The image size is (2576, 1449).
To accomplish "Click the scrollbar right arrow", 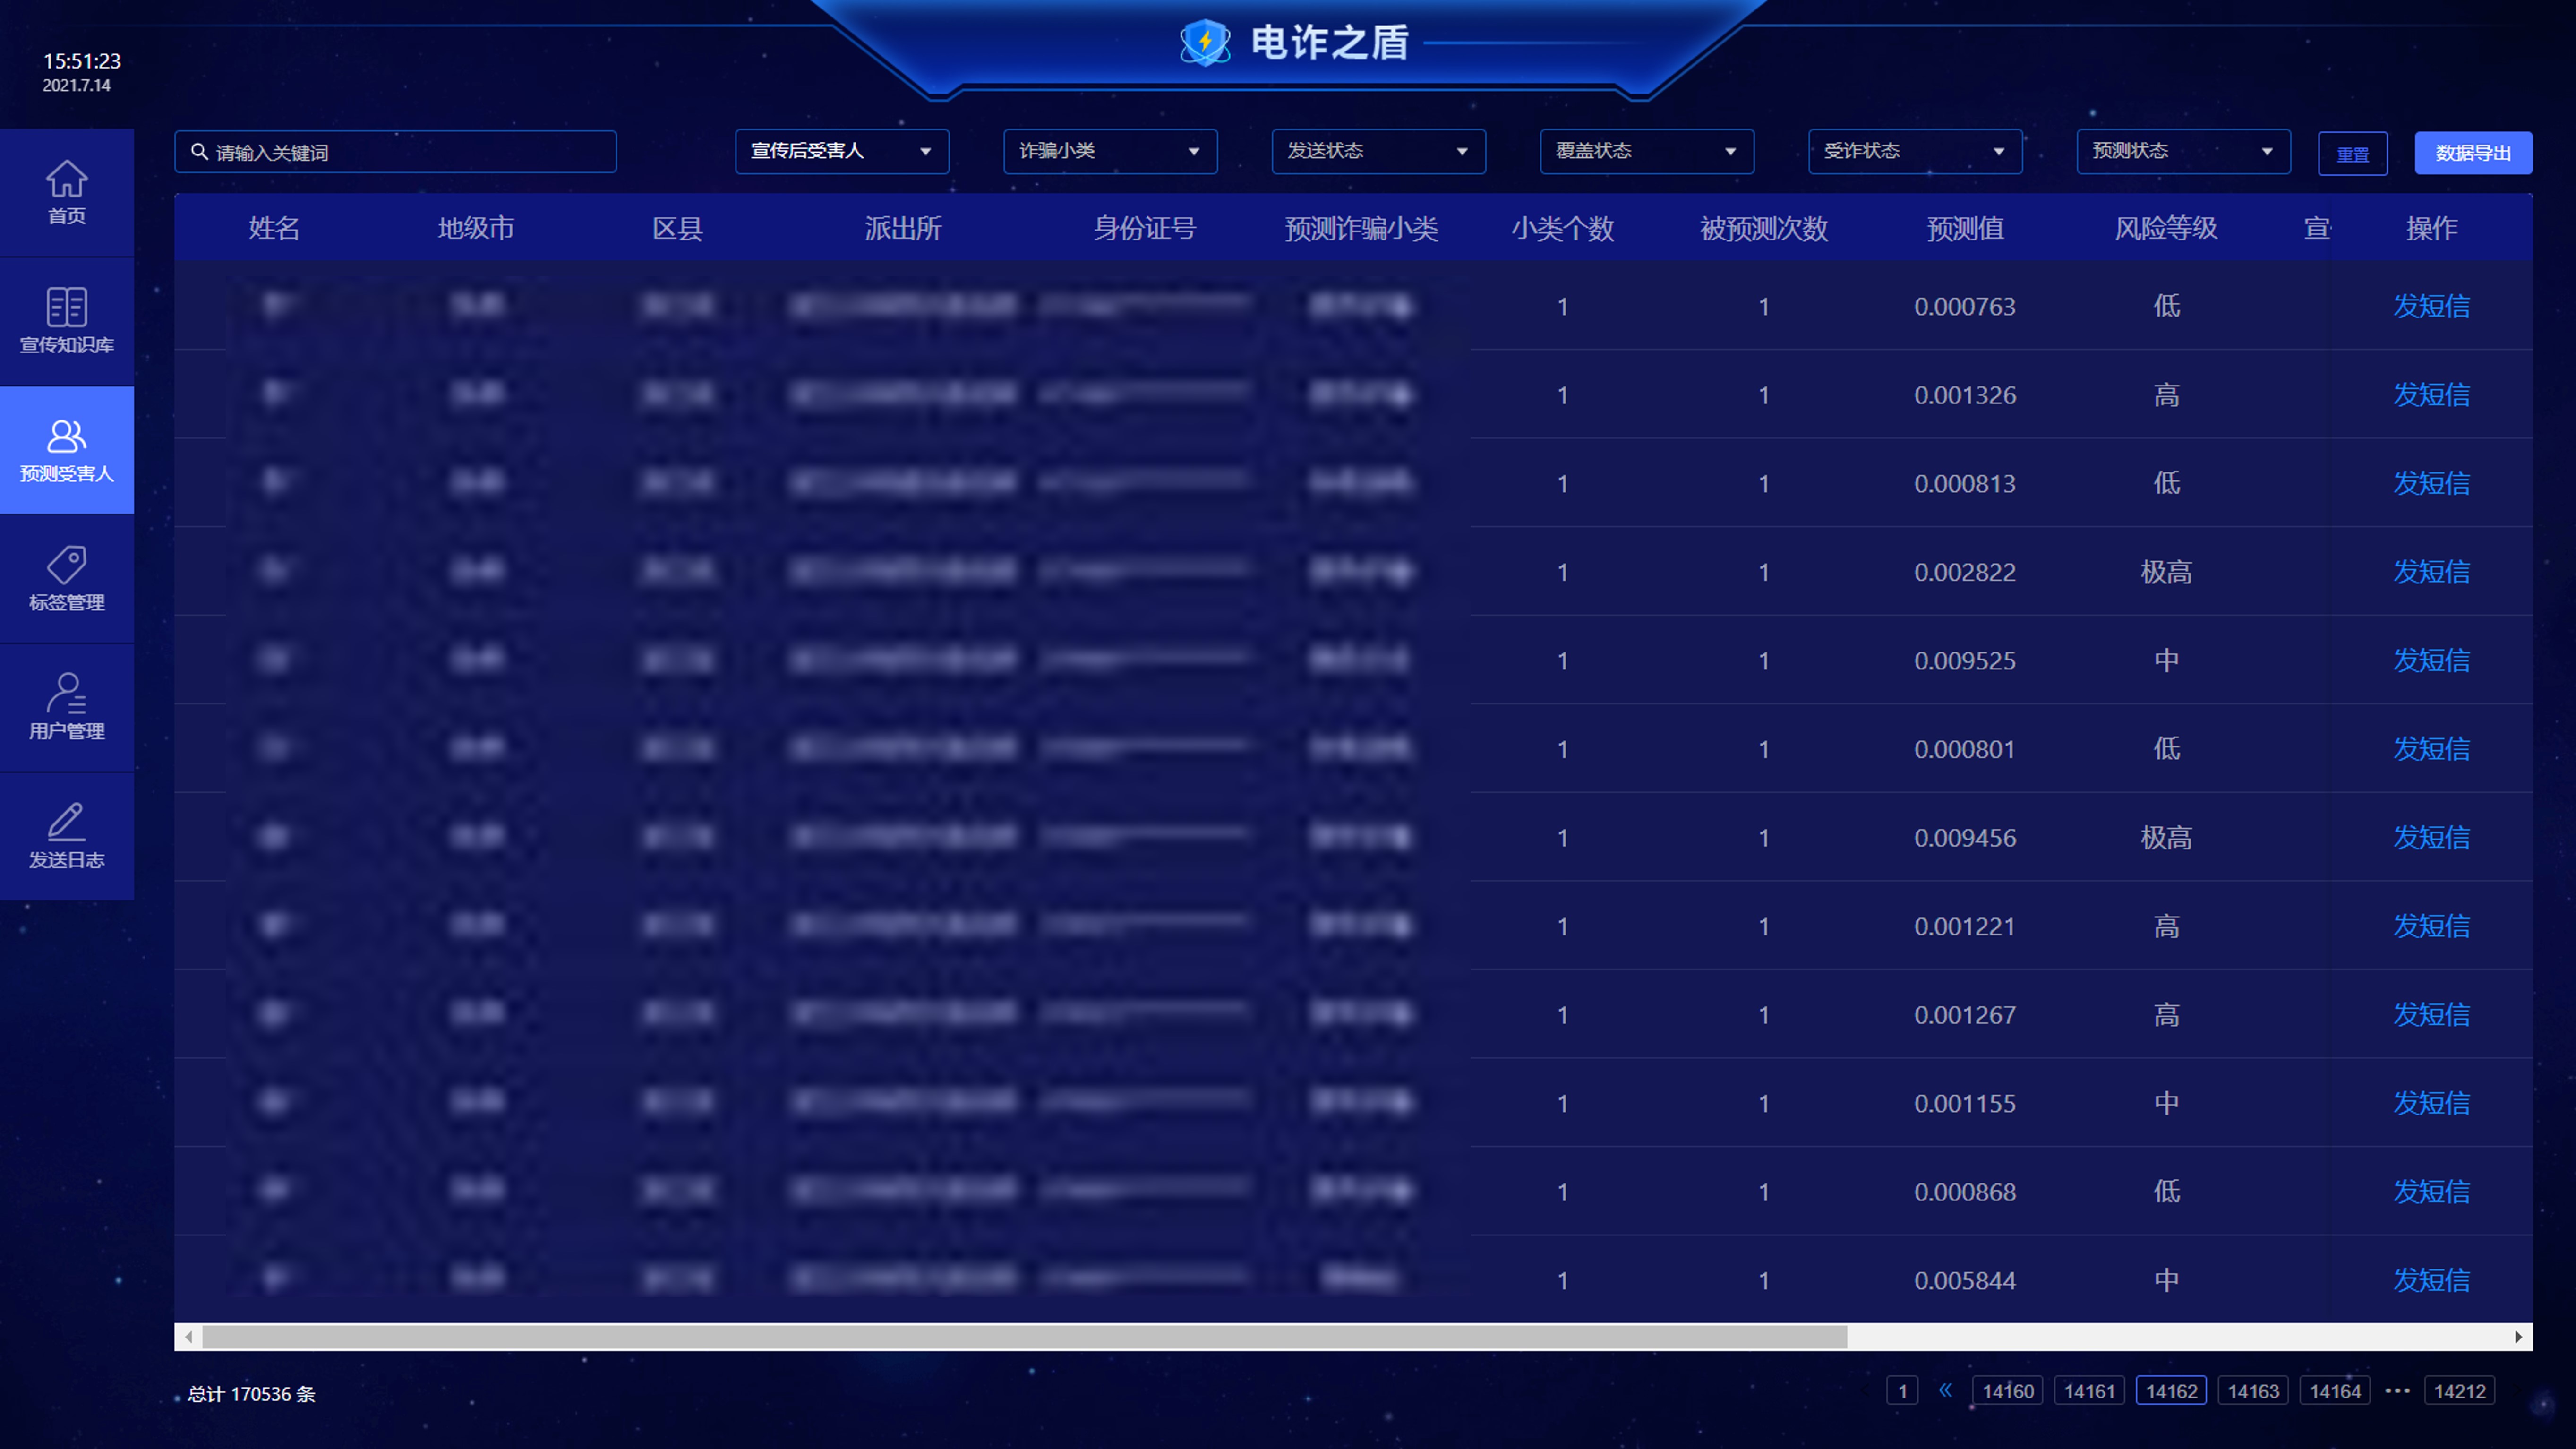I will (2518, 1337).
